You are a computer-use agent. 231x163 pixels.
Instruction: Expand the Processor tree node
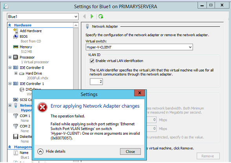pyautogui.click(x=10, y=57)
